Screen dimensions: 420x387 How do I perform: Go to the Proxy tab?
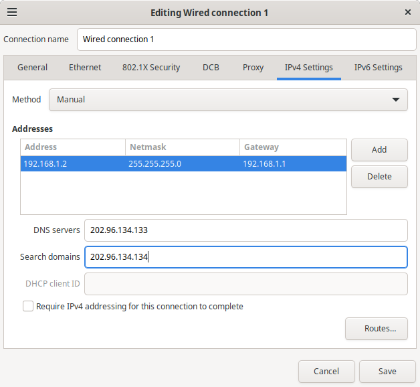[253, 67]
